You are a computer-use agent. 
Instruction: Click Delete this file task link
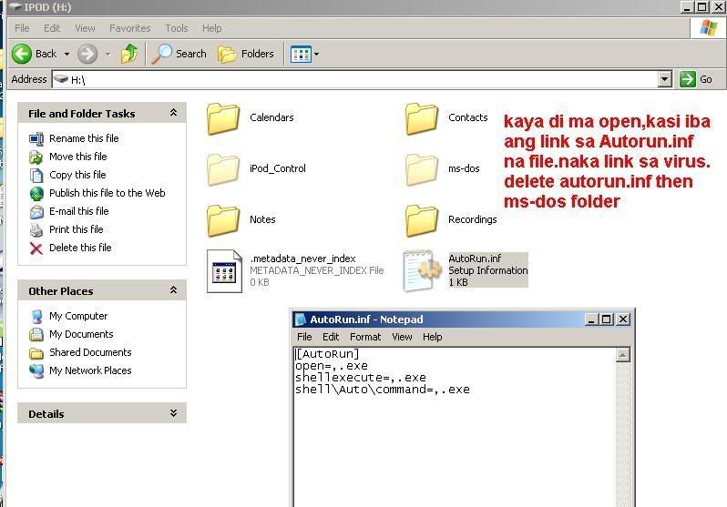80,248
